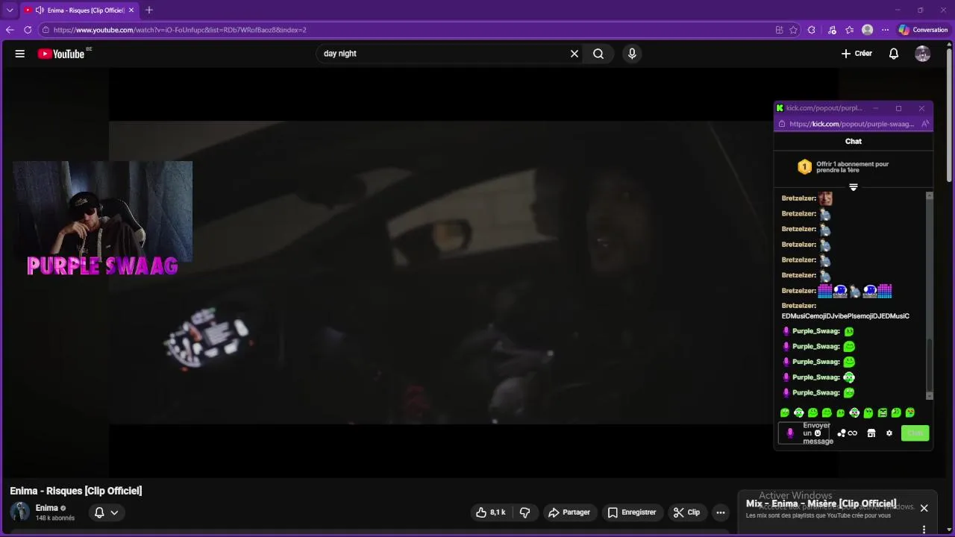Open Kick chat settings gear
This screenshot has height=537, width=955.
889,433
